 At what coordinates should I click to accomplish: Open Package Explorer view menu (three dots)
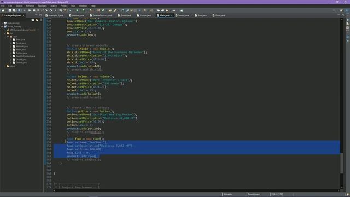tap(41, 20)
